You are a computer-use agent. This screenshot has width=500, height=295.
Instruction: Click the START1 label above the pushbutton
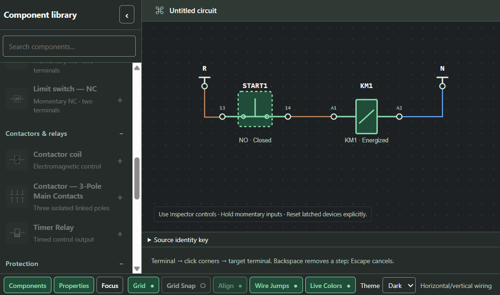point(255,86)
